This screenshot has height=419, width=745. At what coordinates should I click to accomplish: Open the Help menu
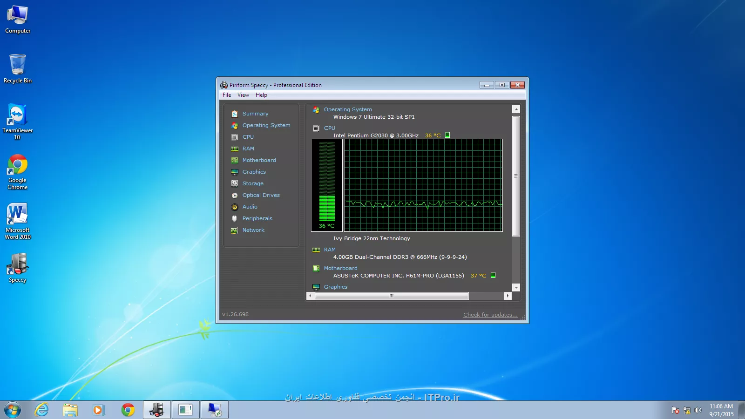coord(261,95)
